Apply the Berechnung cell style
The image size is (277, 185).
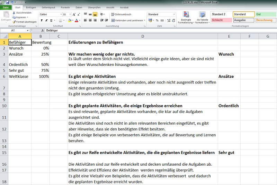[266, 20]
